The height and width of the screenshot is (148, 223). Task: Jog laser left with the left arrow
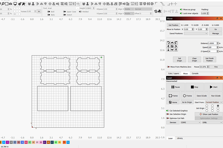point(168,46)
